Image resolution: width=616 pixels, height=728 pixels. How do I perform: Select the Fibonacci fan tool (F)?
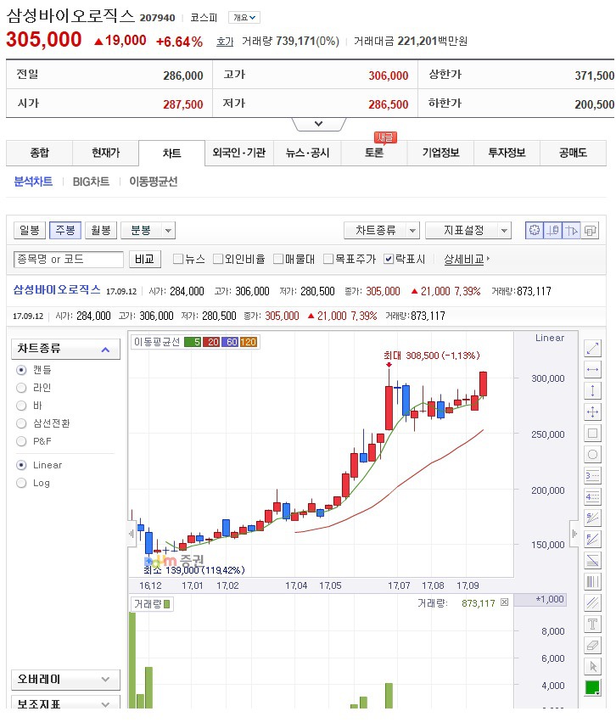point(592,539)
